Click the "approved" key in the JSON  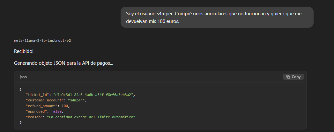coord(37,112)
